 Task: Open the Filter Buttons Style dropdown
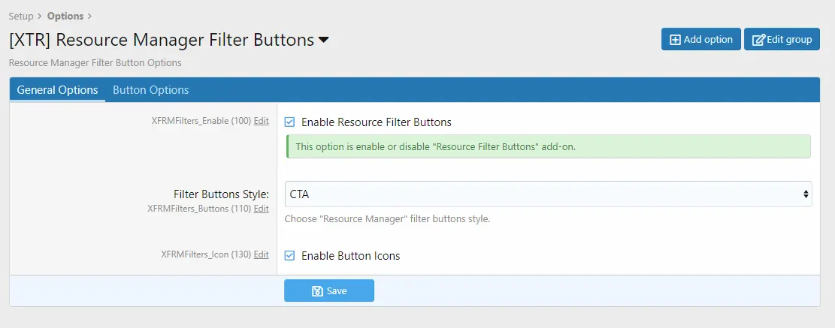[x=548, y=194]
